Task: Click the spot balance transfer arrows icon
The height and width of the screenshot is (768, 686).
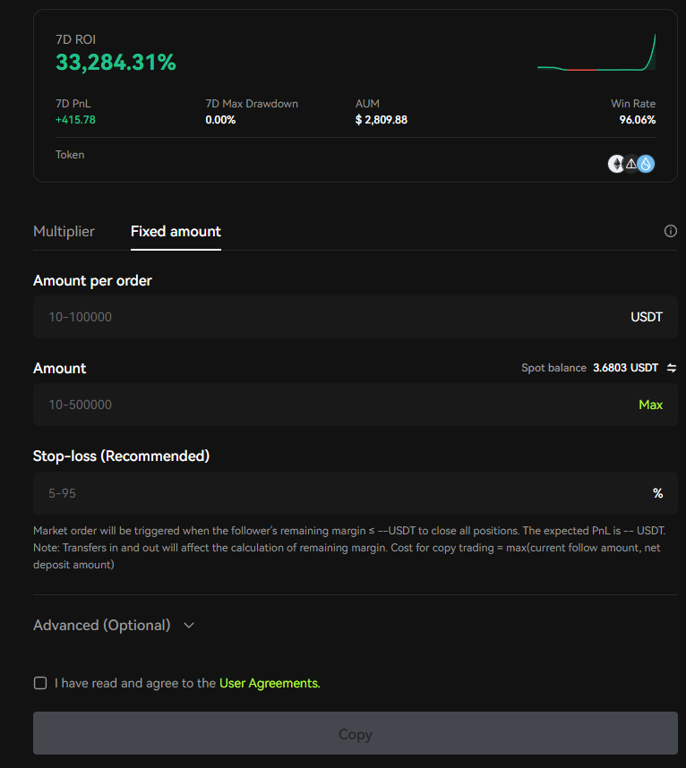Action: tap(672, 368)
